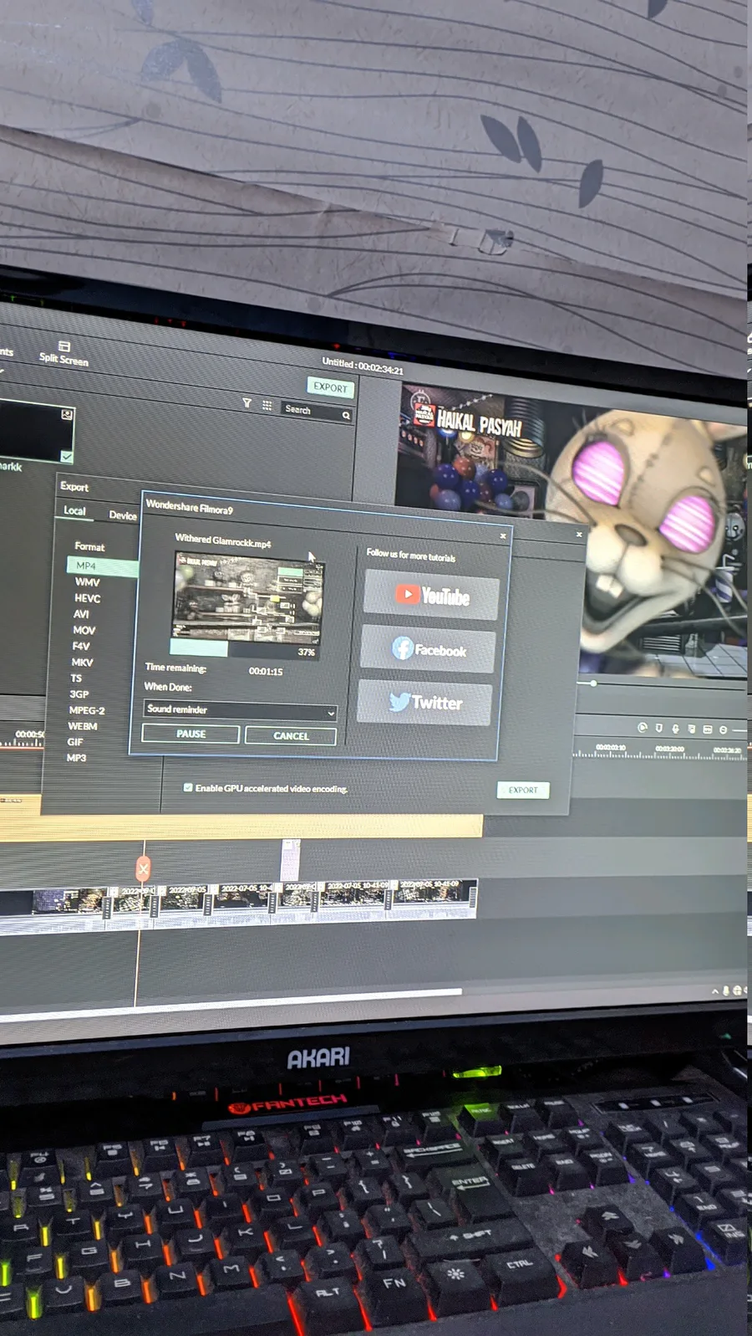Click the preview player seek slider handle
This screenshot has height=1336, width=752.
[593, 683]
